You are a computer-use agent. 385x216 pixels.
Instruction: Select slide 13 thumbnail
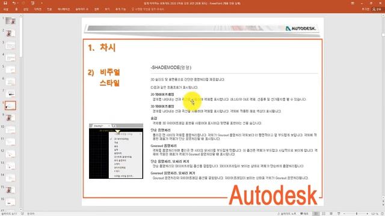click(10, 166)
